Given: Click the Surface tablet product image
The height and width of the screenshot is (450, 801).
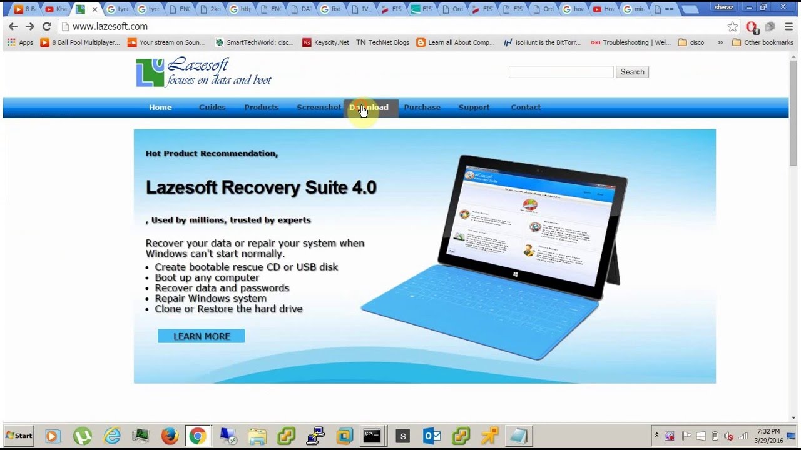Looking at the screenshot, I should [494, 256].
